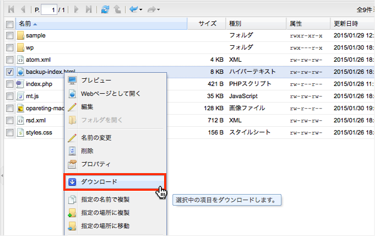Image resolution: width=375 pixels, height=236 pixels.
Task: Check the atom.xml checkbox
Action: tap(9, 60)
